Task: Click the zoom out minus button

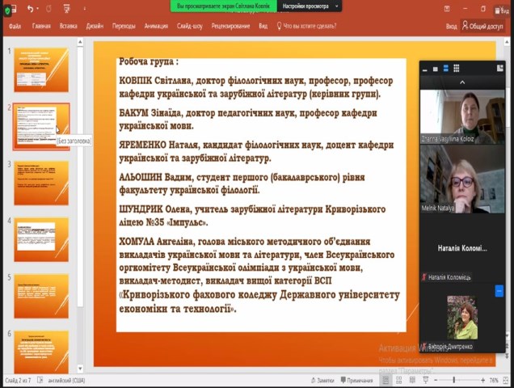Action: [x=436, y=380]
